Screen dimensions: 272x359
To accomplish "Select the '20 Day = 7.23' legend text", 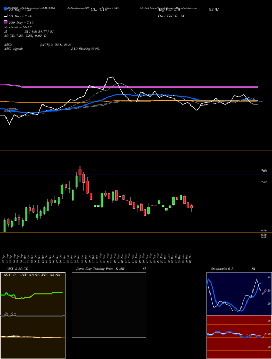I will pos(20,10).
